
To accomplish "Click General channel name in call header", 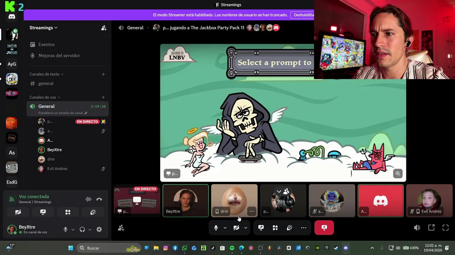I will (135, 28).
